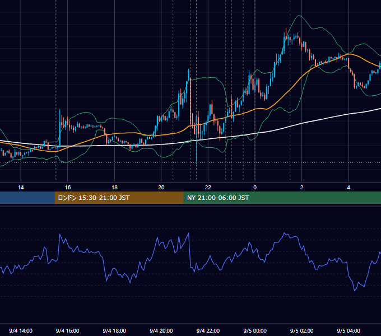Click the blue session bar before London
Viewport: 381px width, 336px height.
point(27,198)
